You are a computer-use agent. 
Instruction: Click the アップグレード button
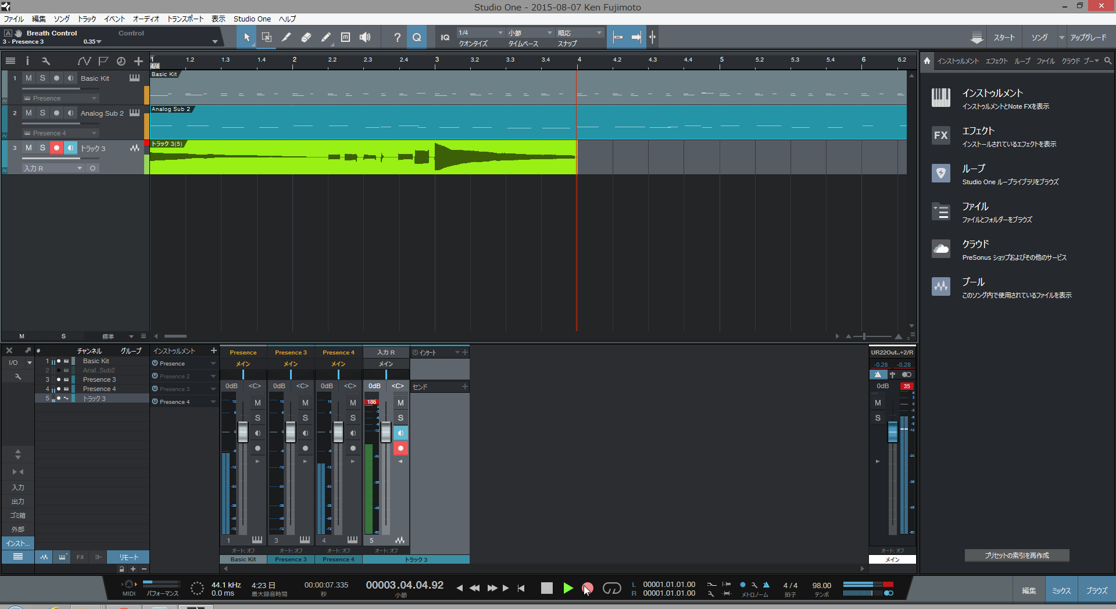[x=1088, y=37]
